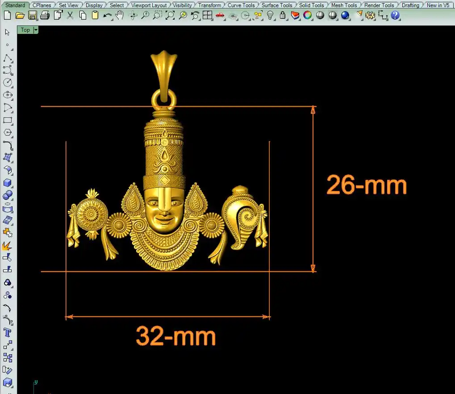Choose the Text object tool

click(x=7, y=332)
